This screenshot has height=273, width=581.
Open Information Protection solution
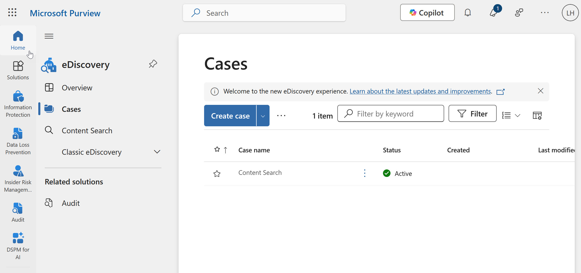click(x=18, y=104)
